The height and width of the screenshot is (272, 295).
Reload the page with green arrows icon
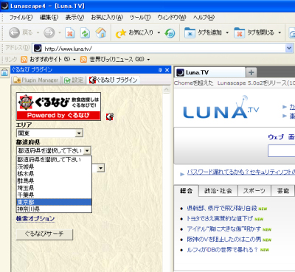pyautogui.click(x=86, y=33)
